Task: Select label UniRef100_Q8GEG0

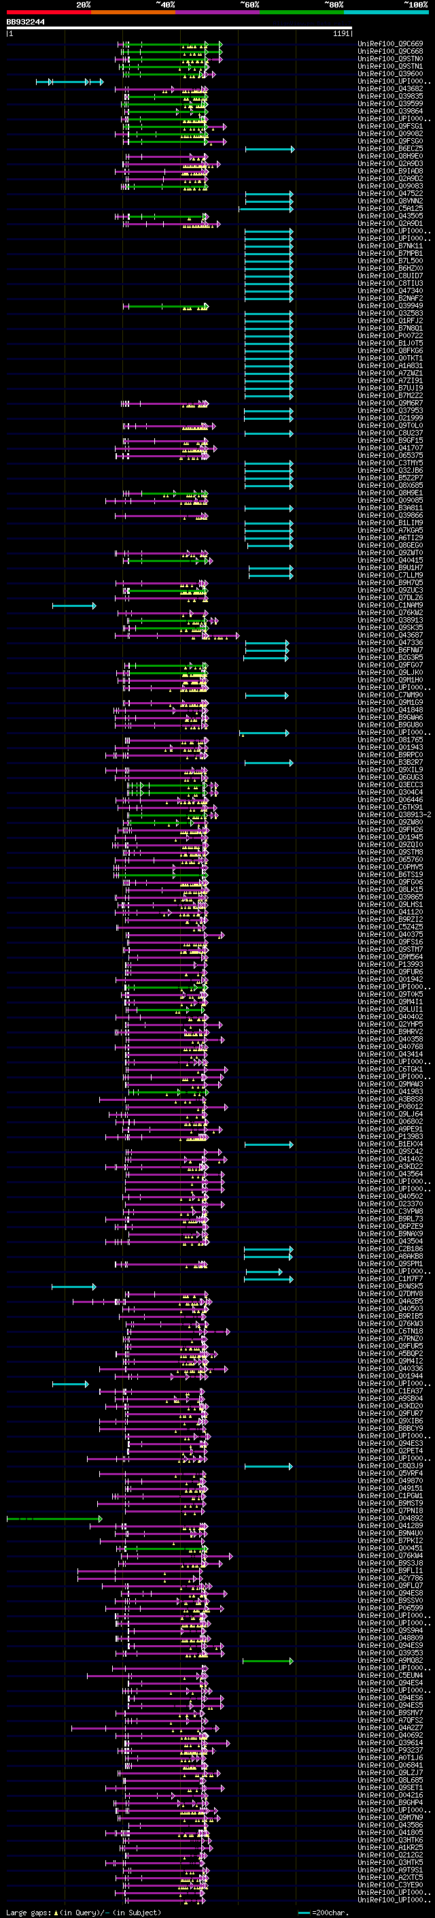Action: pos(390,545)
